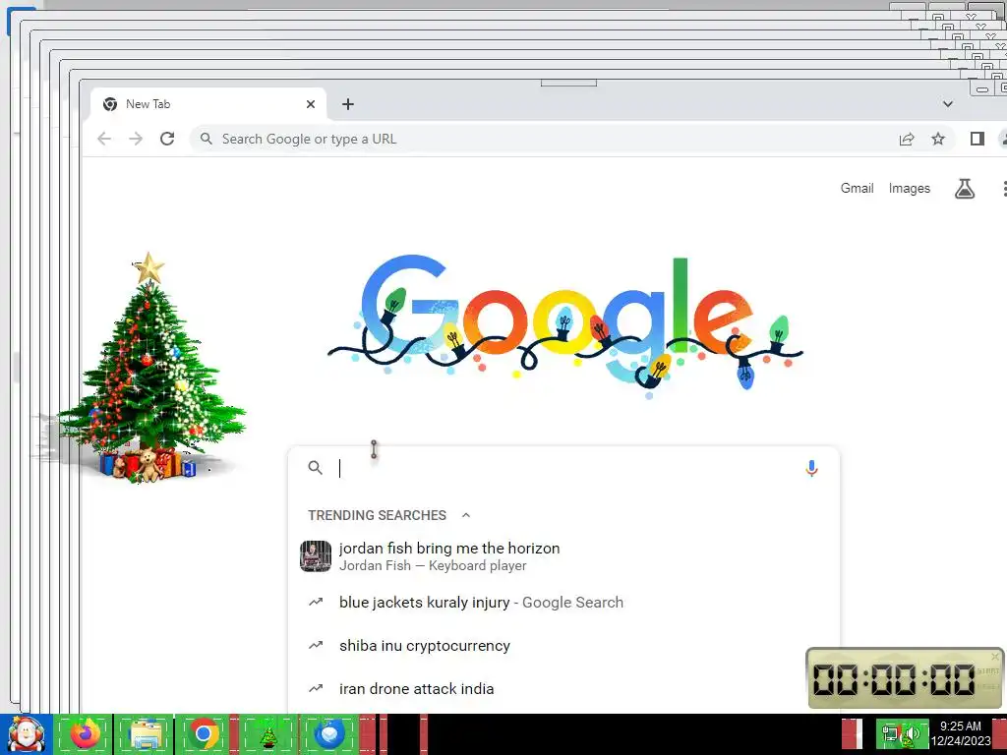The image size is (1007, 755).
Task: Click the Christmas tree desktop decoration
Action: coord(149,368)
